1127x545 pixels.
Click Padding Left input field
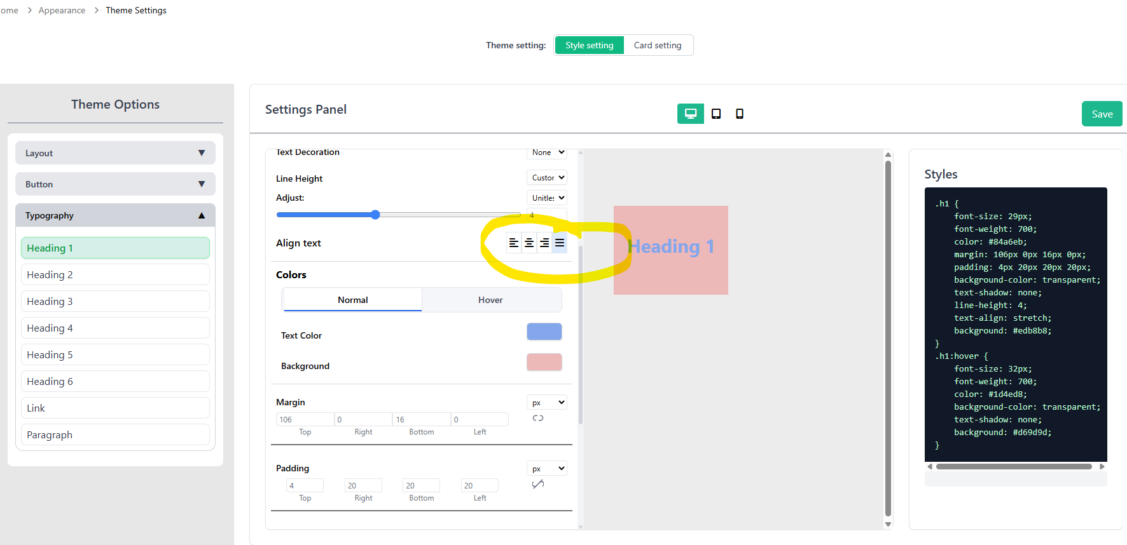tap(480, 485)
